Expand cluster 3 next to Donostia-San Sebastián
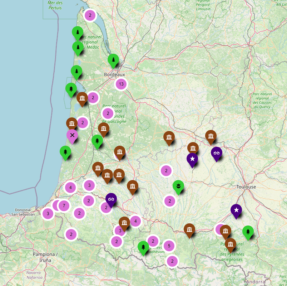This screenshot has width=287, height=286. 48,214
